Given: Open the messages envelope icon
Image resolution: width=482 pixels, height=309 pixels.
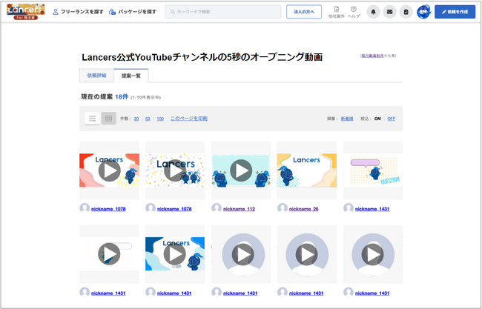Looking at the screenshot, I should point(389,12).
